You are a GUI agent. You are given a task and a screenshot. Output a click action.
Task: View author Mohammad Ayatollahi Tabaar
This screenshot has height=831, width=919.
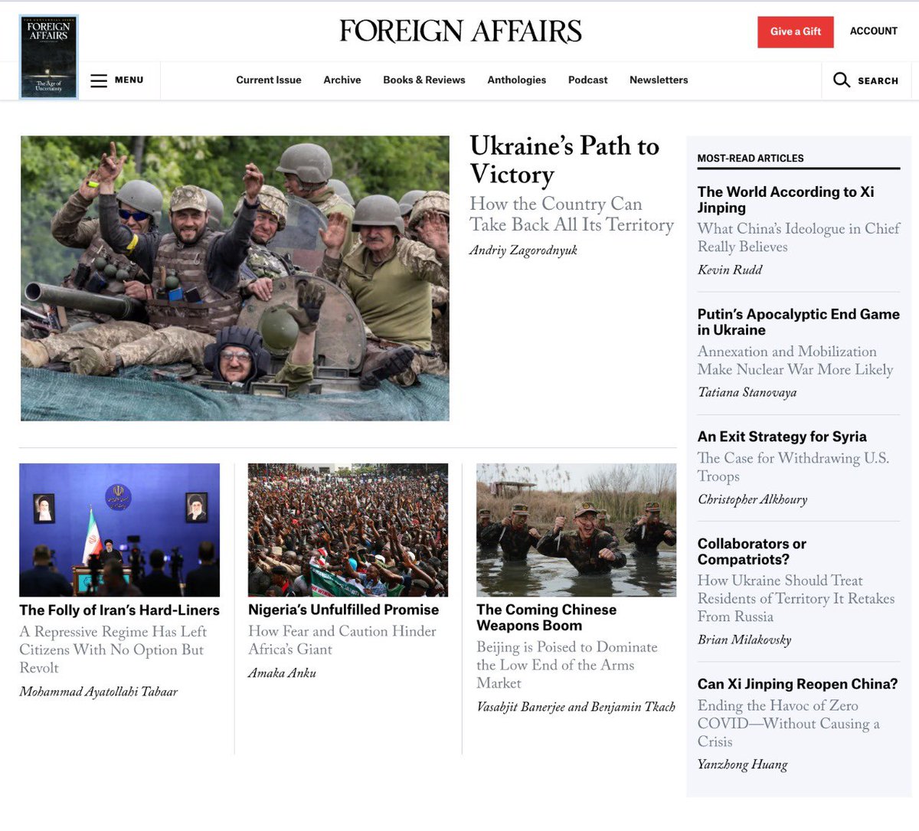98,692
